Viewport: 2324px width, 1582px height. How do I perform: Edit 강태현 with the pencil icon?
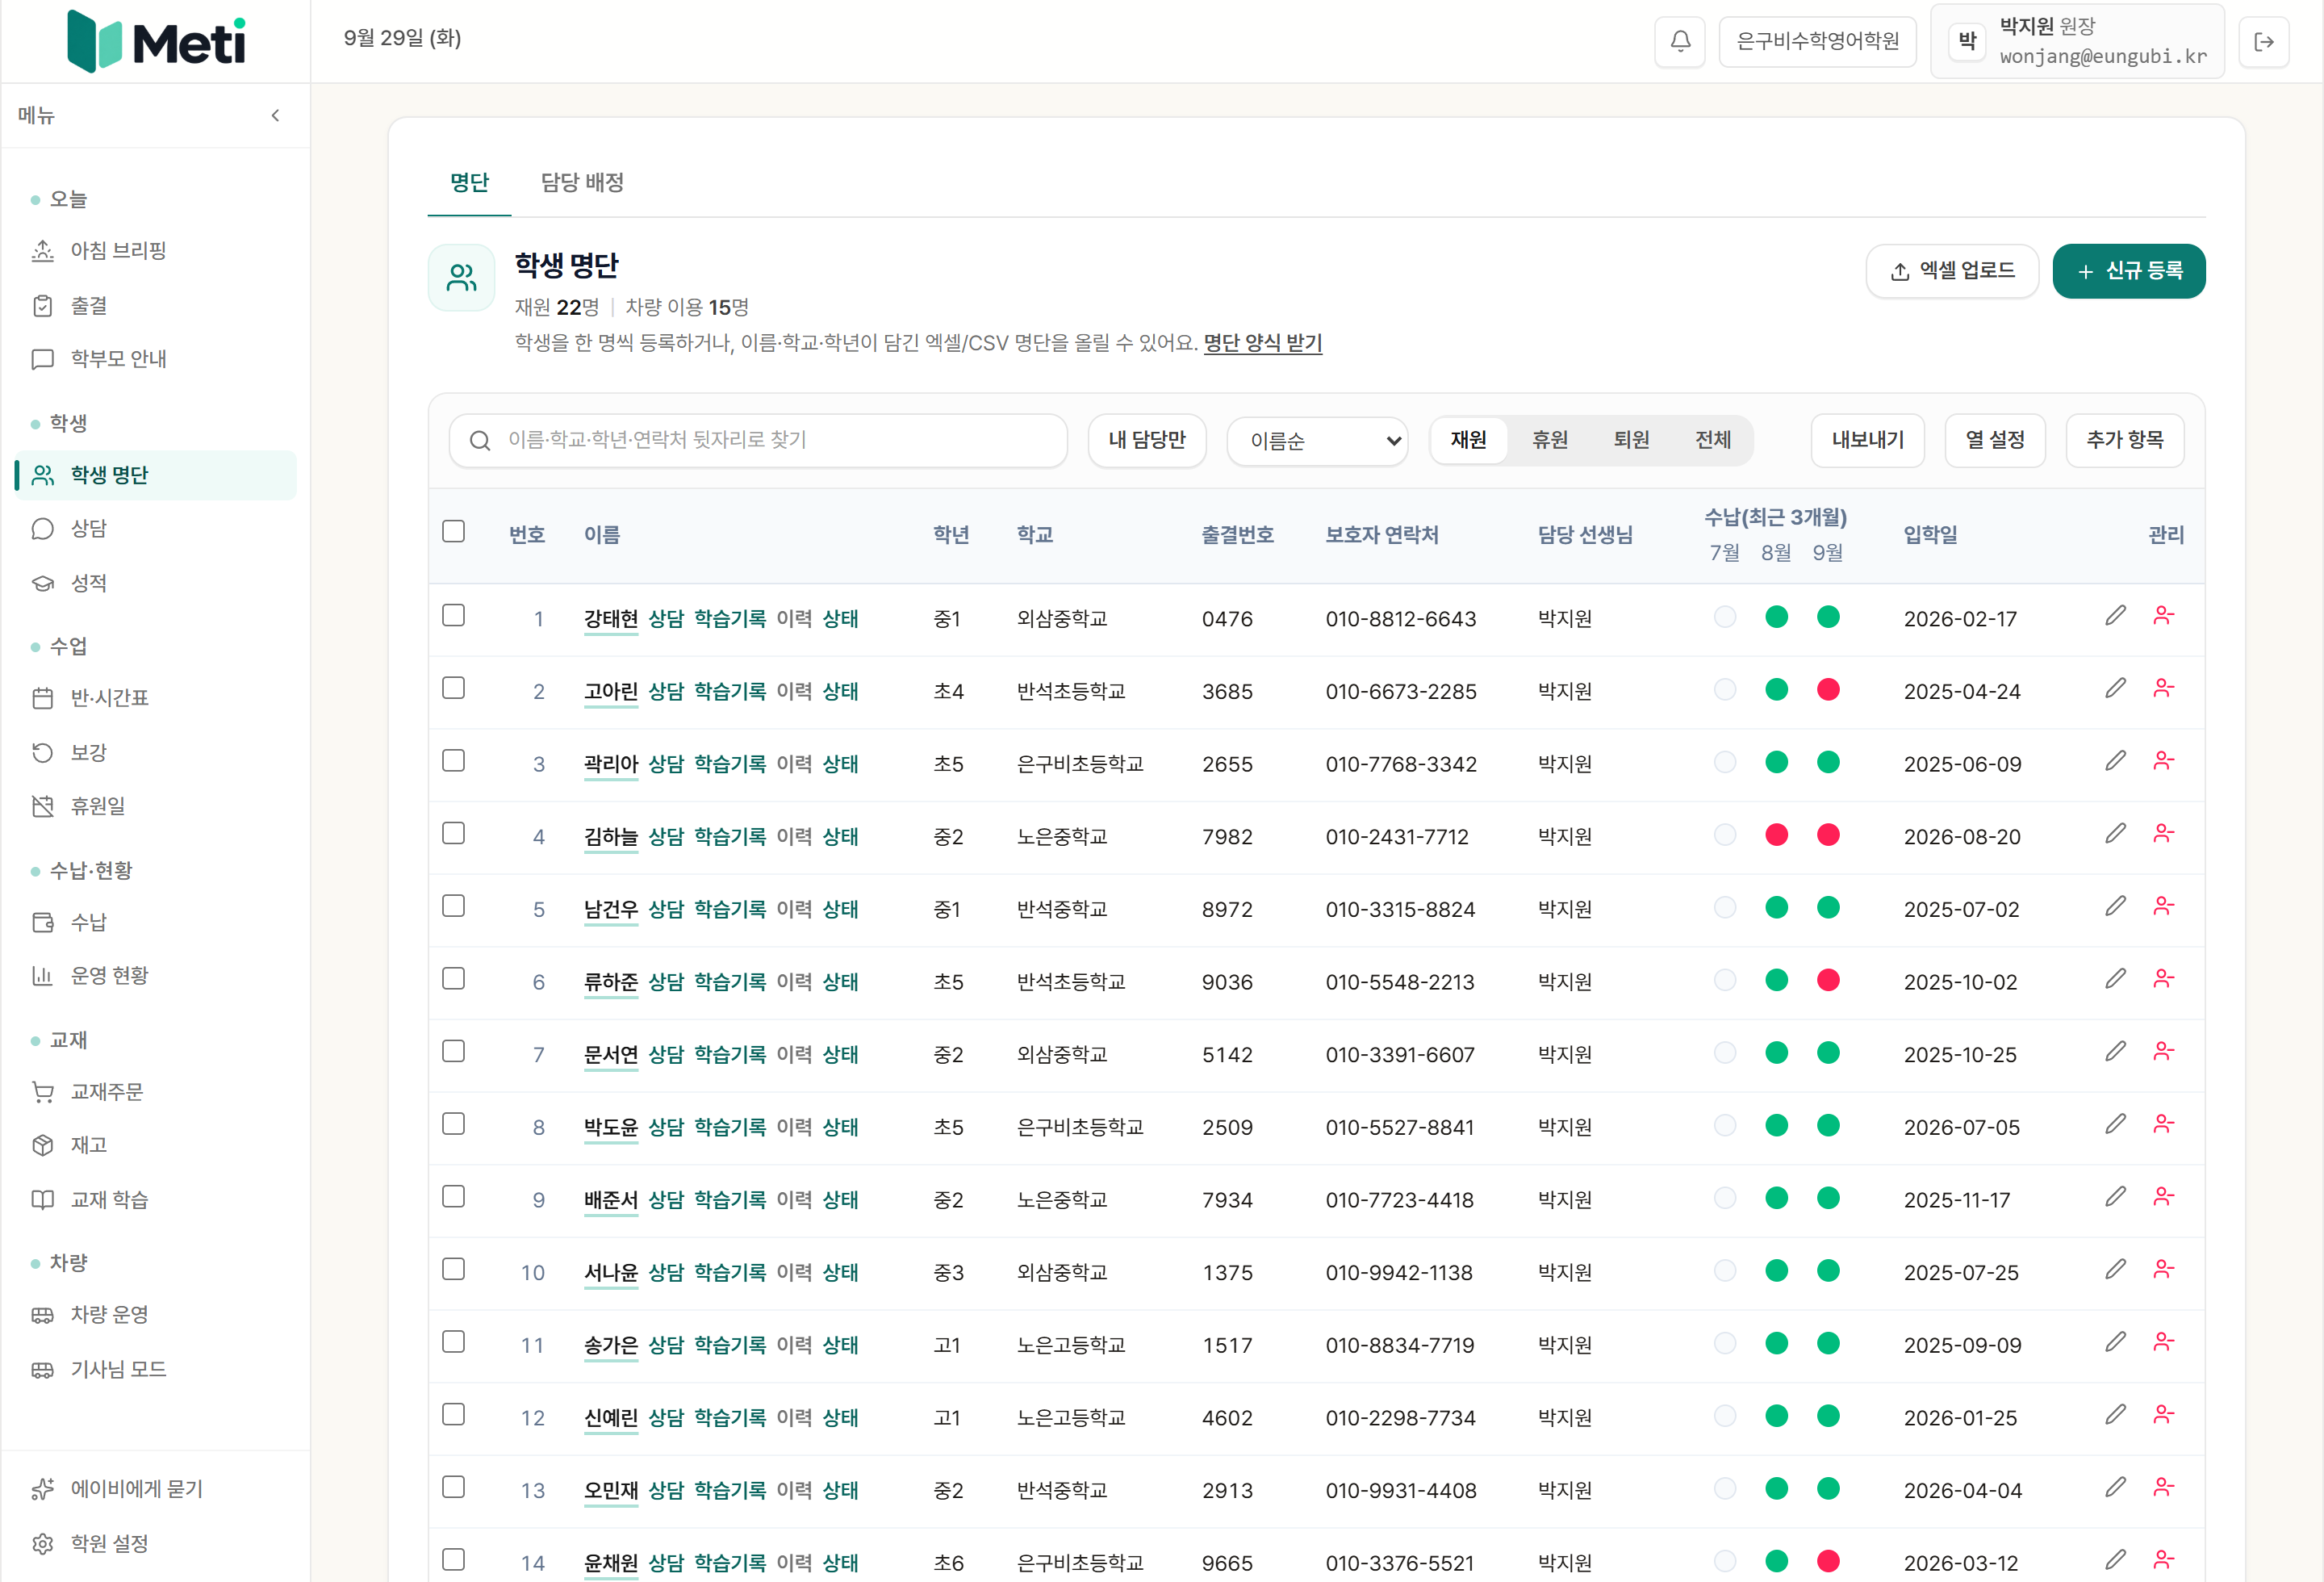[x=2115, y=616]
